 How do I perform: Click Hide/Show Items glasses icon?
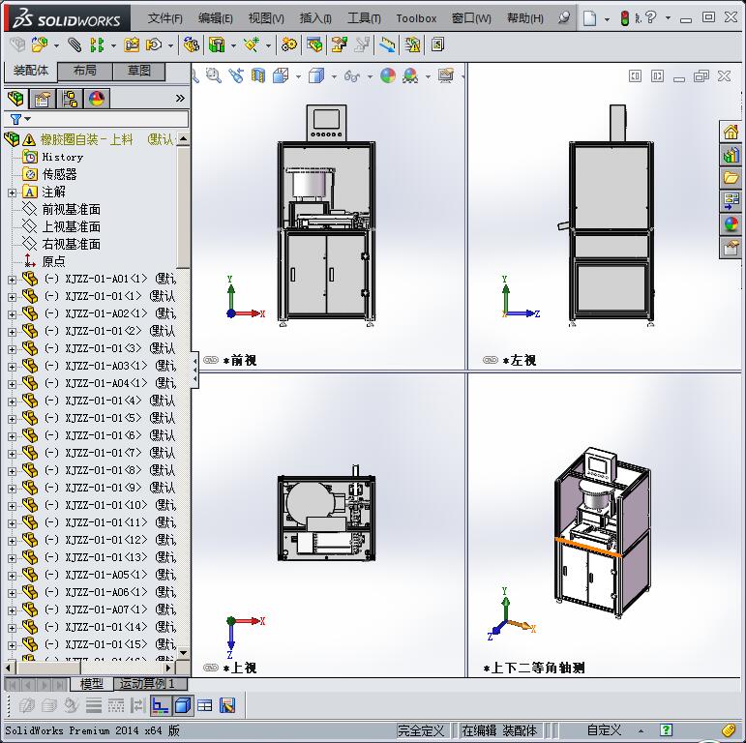pyautogui.click(x=352, y=76)
